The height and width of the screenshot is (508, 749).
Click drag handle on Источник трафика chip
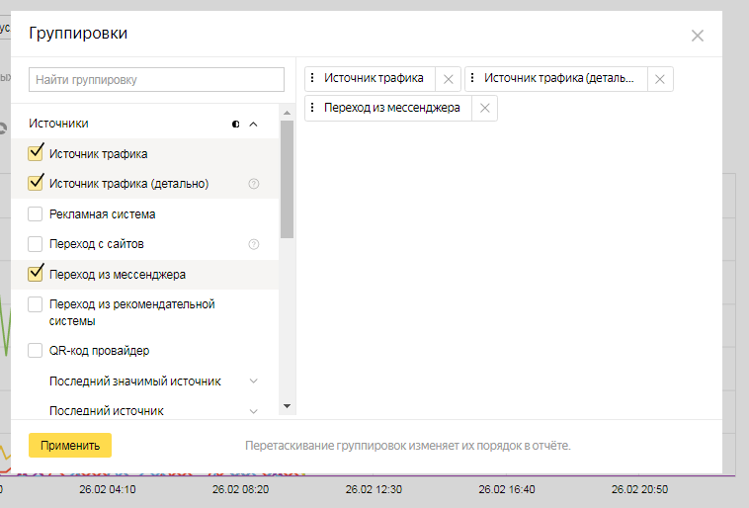click(x=313, y=79)
